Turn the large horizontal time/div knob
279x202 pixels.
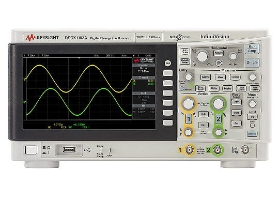pyautogui.click(x=203, y=57)
